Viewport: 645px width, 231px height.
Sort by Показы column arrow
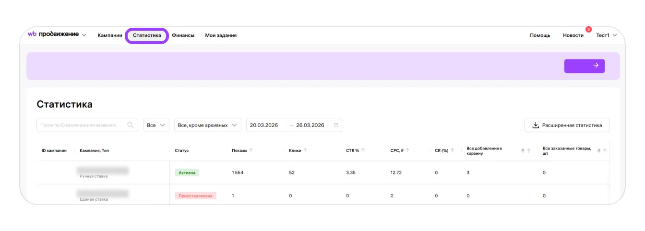point(251,150)
